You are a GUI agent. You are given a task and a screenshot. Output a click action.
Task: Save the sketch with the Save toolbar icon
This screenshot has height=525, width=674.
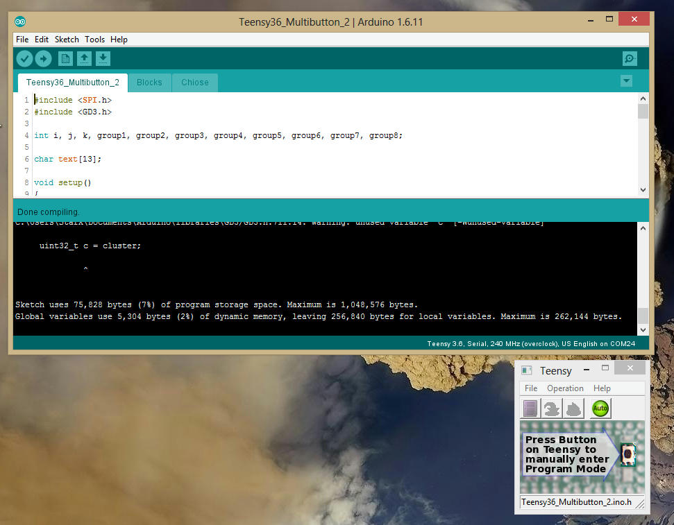coord(103,58)
